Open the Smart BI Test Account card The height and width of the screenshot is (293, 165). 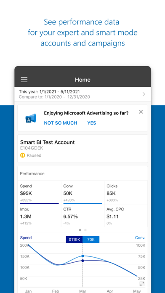82,149
